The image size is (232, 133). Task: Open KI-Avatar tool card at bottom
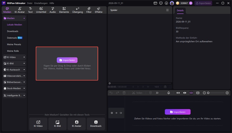coord(77,124)
